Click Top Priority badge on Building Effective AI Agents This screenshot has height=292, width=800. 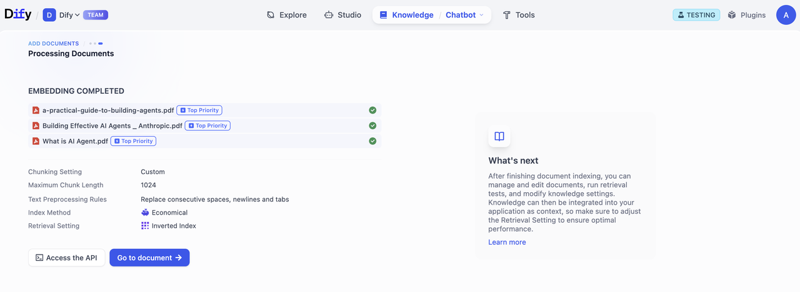tap(207, 126)
